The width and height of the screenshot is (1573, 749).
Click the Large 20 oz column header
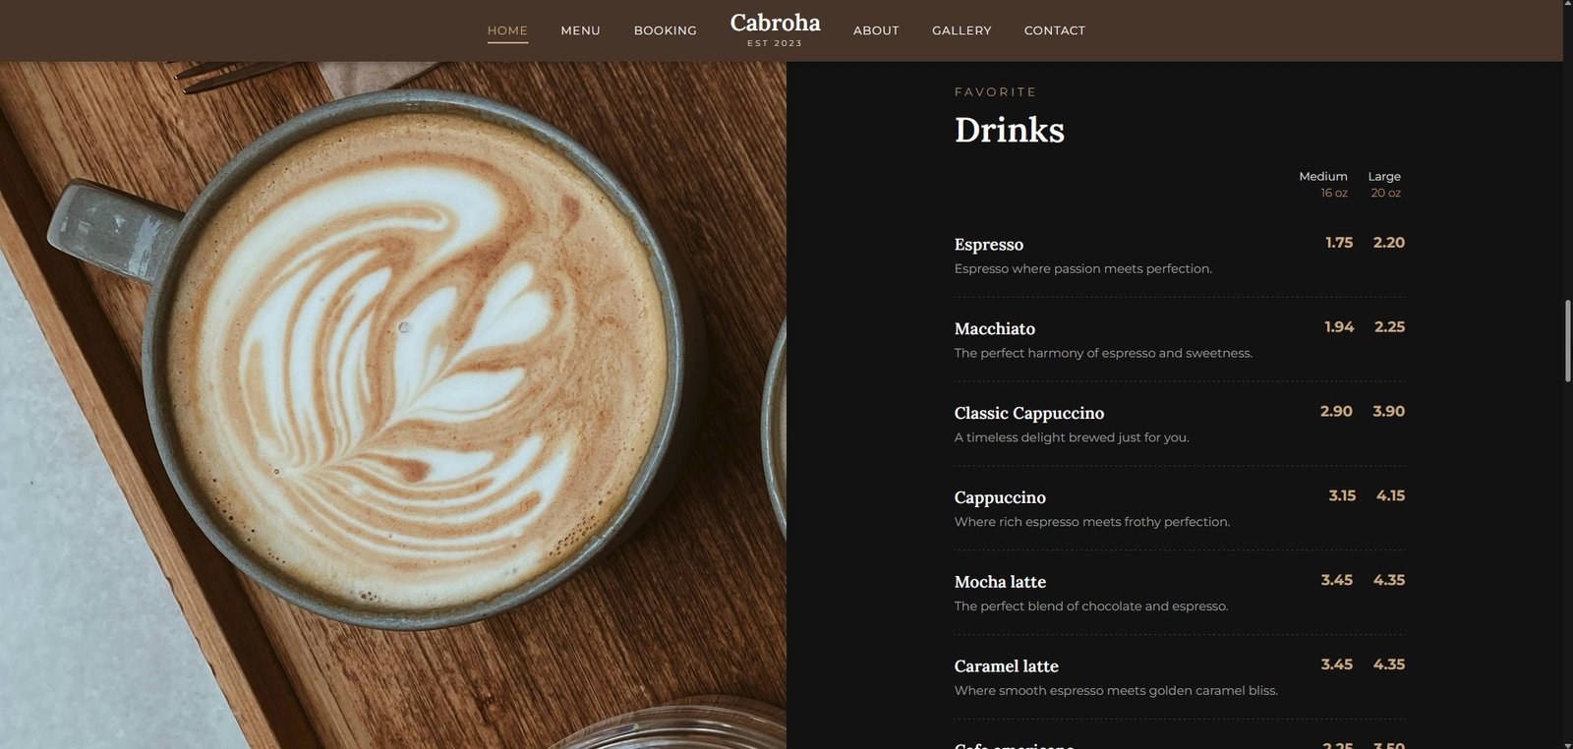(x=1384, y=184)
